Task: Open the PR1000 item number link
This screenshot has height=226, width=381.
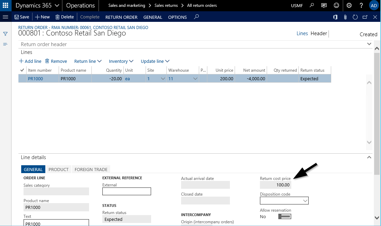Action: tap(35, 79)
